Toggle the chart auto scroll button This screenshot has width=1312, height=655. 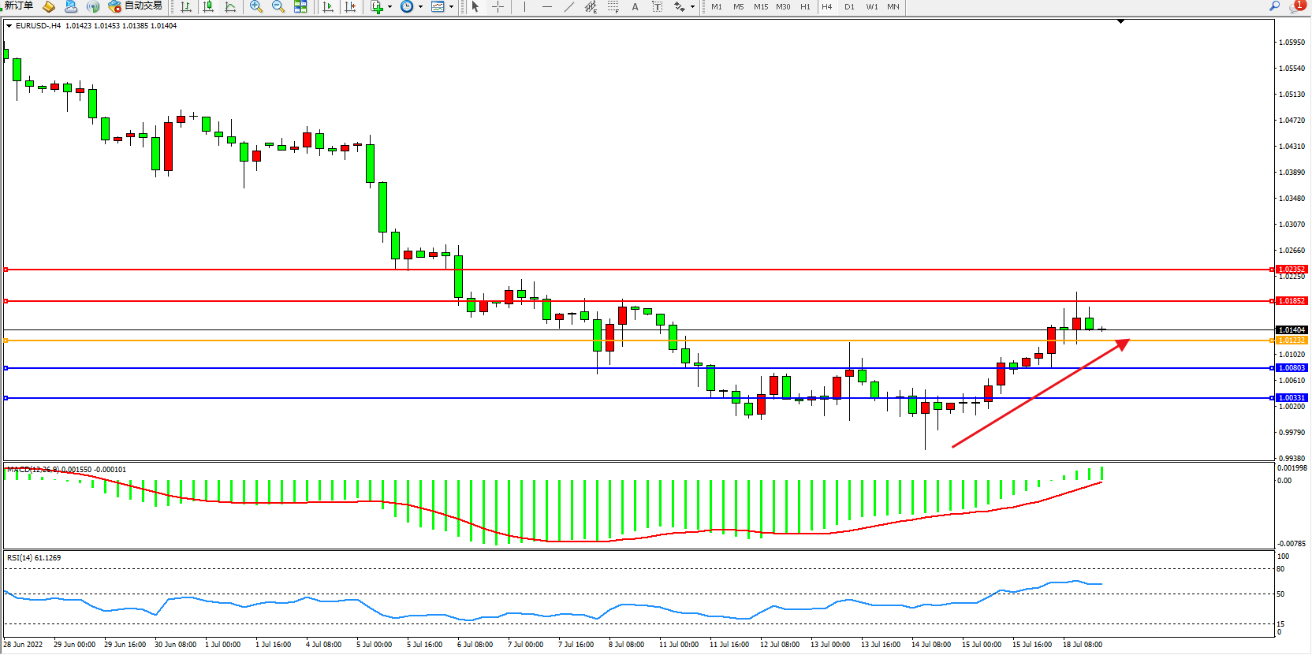point(328,6)
